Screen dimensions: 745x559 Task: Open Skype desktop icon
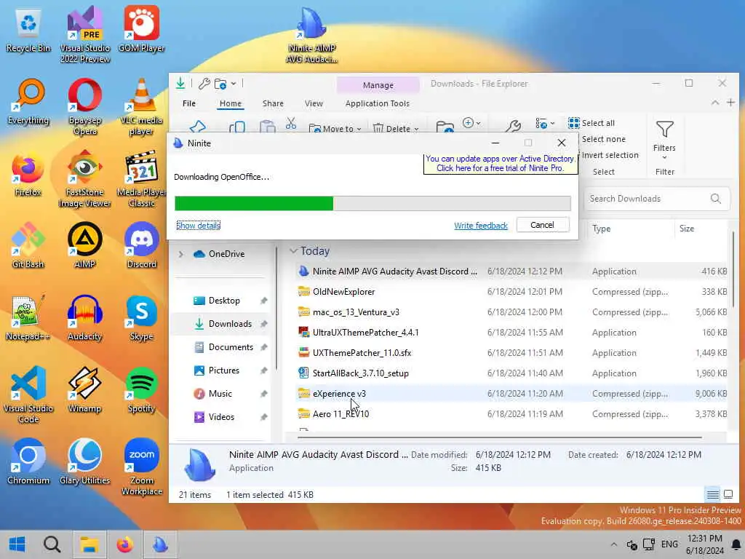[141, 318]
